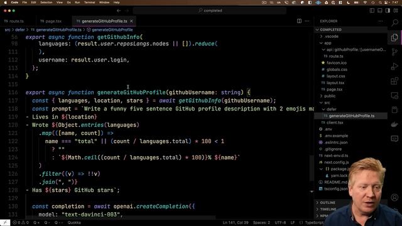Open the Run and Debug view

click(394, 67)
